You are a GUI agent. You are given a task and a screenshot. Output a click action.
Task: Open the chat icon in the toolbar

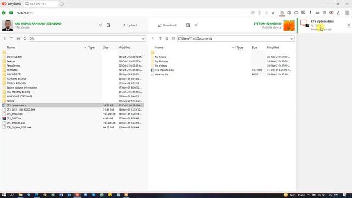[303, 13]
